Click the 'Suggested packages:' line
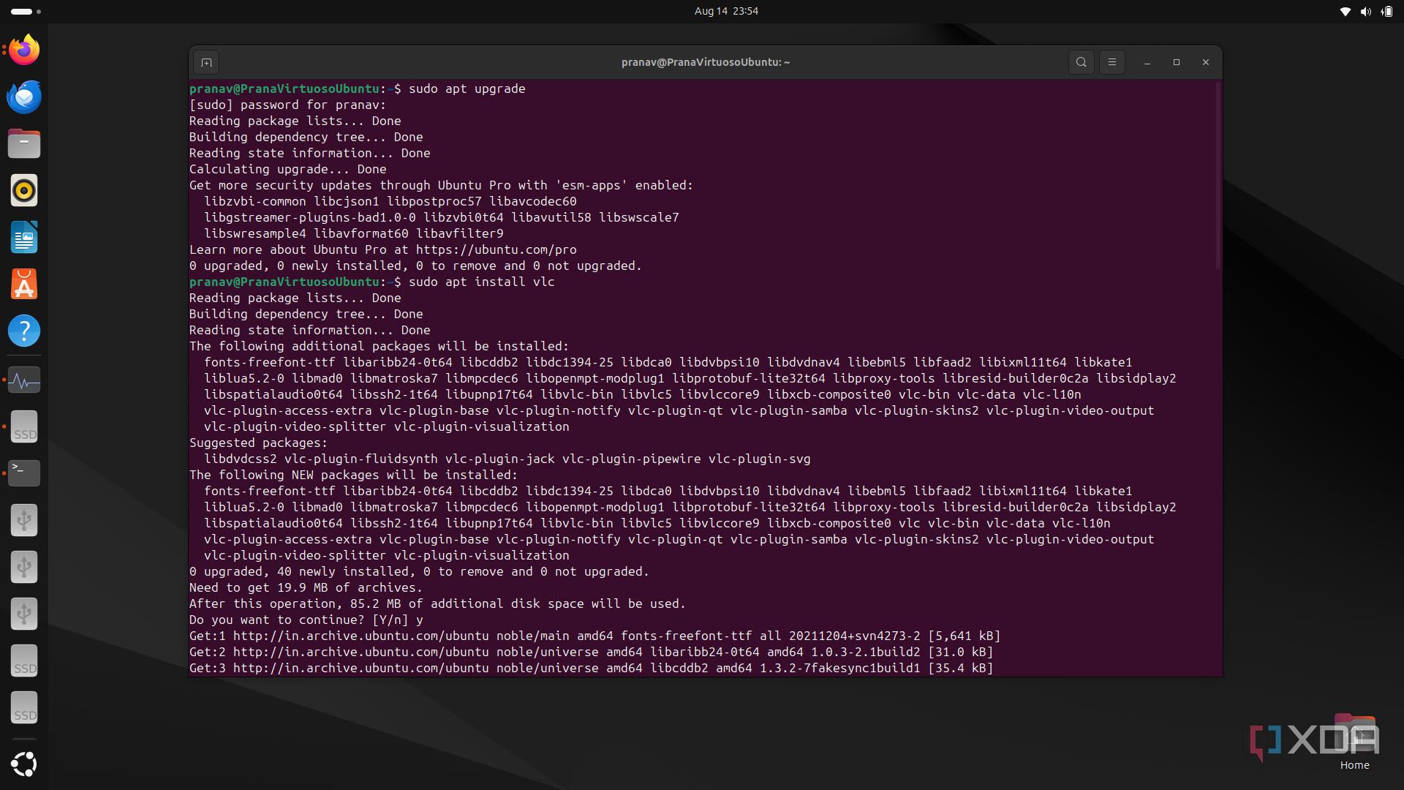Viewport: 1404px width, 790px height. coord(258,443)
